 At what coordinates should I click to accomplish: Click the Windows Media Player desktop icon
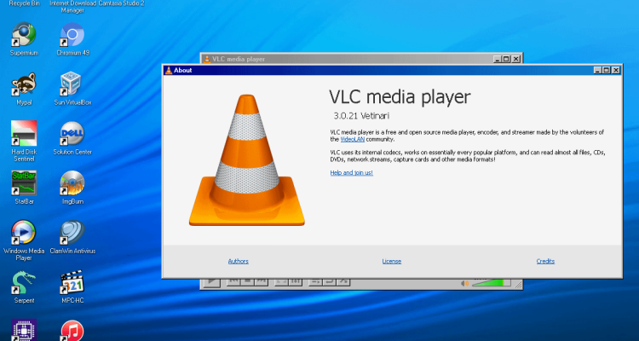(x=24, y=233)
